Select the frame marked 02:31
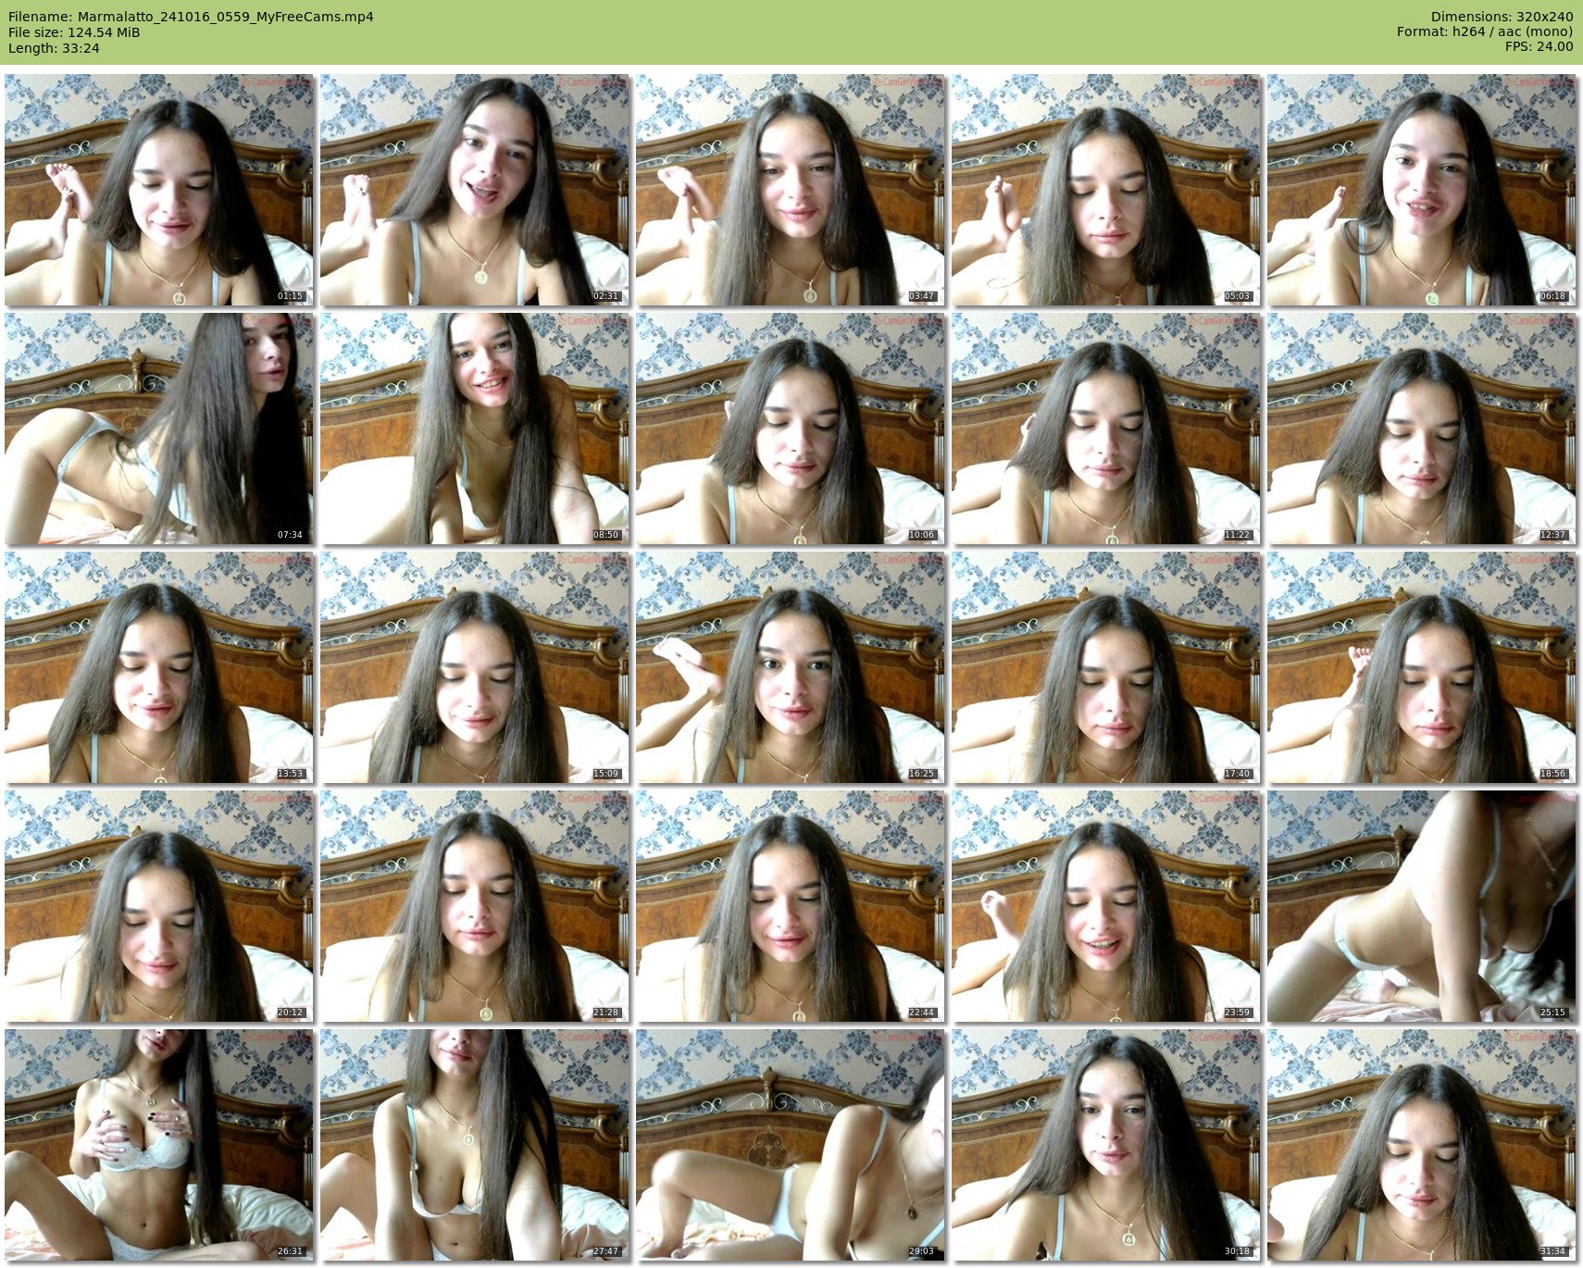This screenshot has width=1583, height=1268. tap(475, 190)
